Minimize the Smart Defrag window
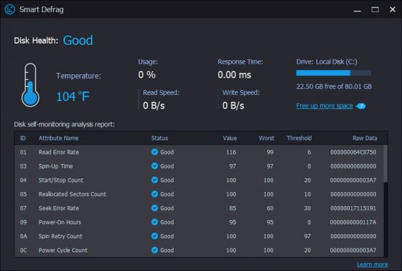The height and width of the screenshot is (271, 402). tap(357, 10)
